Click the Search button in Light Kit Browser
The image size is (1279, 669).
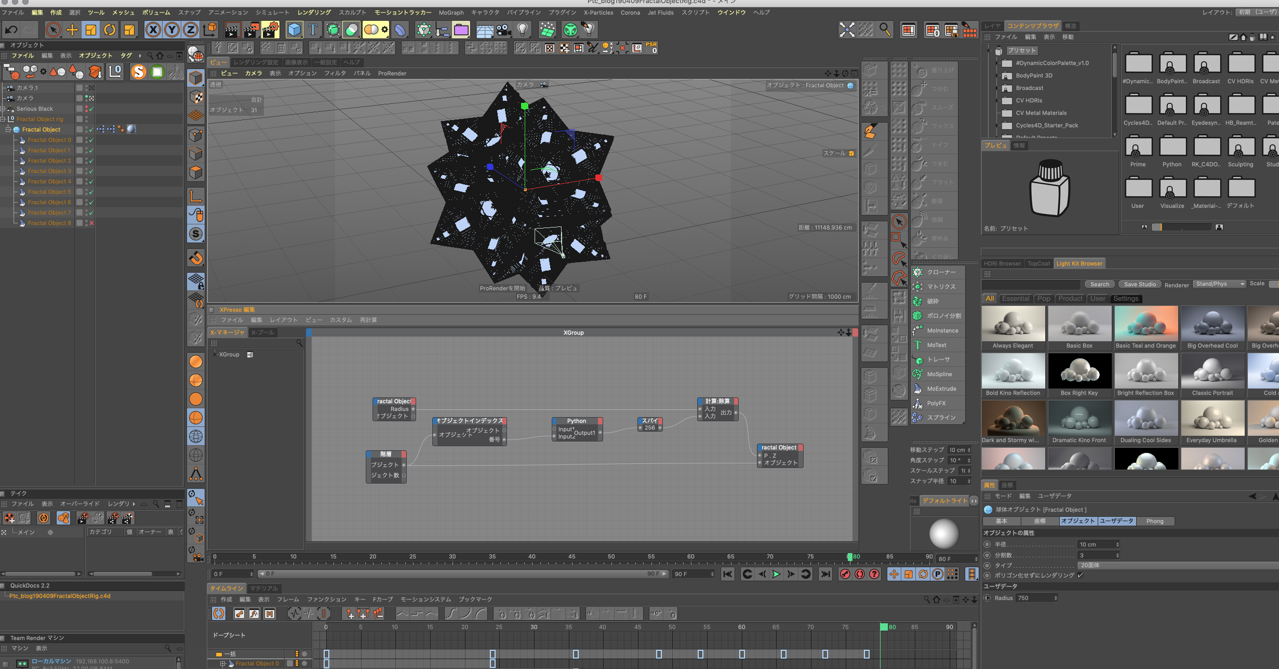tap(1099, 284)
